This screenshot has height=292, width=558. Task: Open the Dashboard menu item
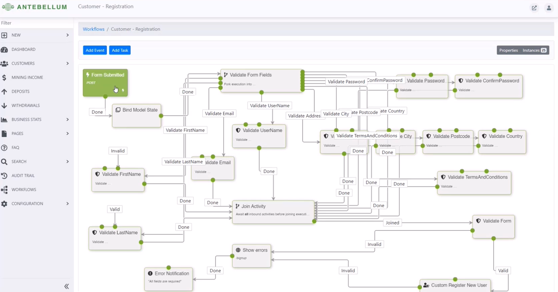click(x=37, y=49)
